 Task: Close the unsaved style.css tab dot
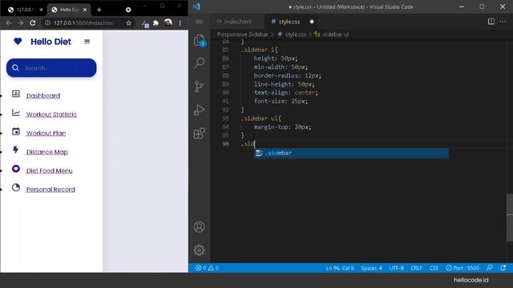coord(312,22)
